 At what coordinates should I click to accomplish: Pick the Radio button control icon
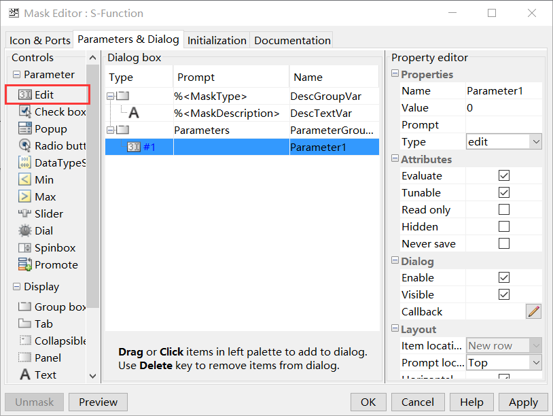pyautogui.click(x=25, y=145)
